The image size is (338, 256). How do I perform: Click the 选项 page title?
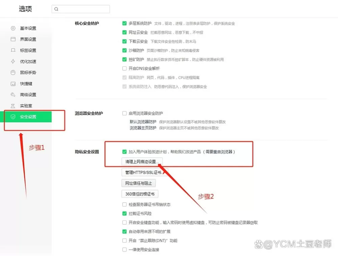pos(25,9)
